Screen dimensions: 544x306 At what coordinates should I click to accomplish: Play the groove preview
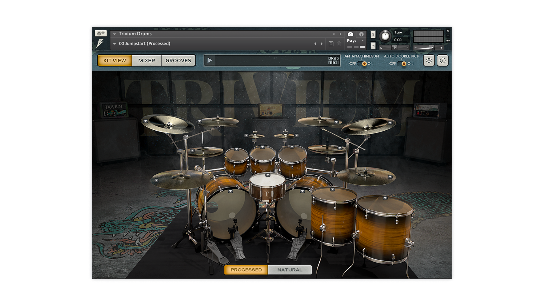(210, 60)
